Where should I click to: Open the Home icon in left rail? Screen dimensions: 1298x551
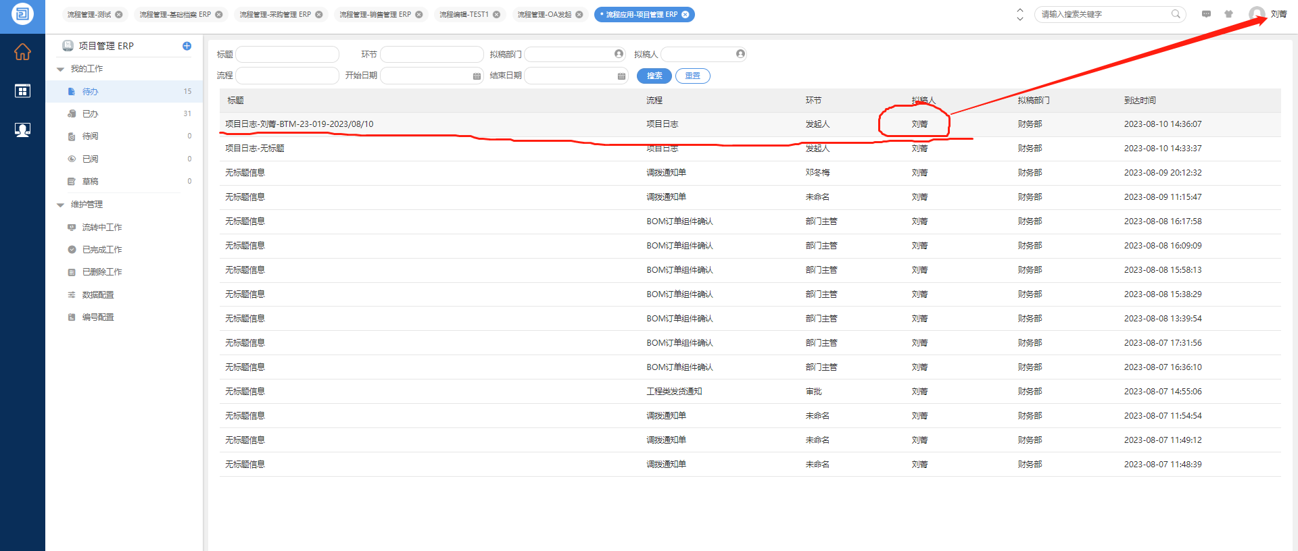pos(22,51)
